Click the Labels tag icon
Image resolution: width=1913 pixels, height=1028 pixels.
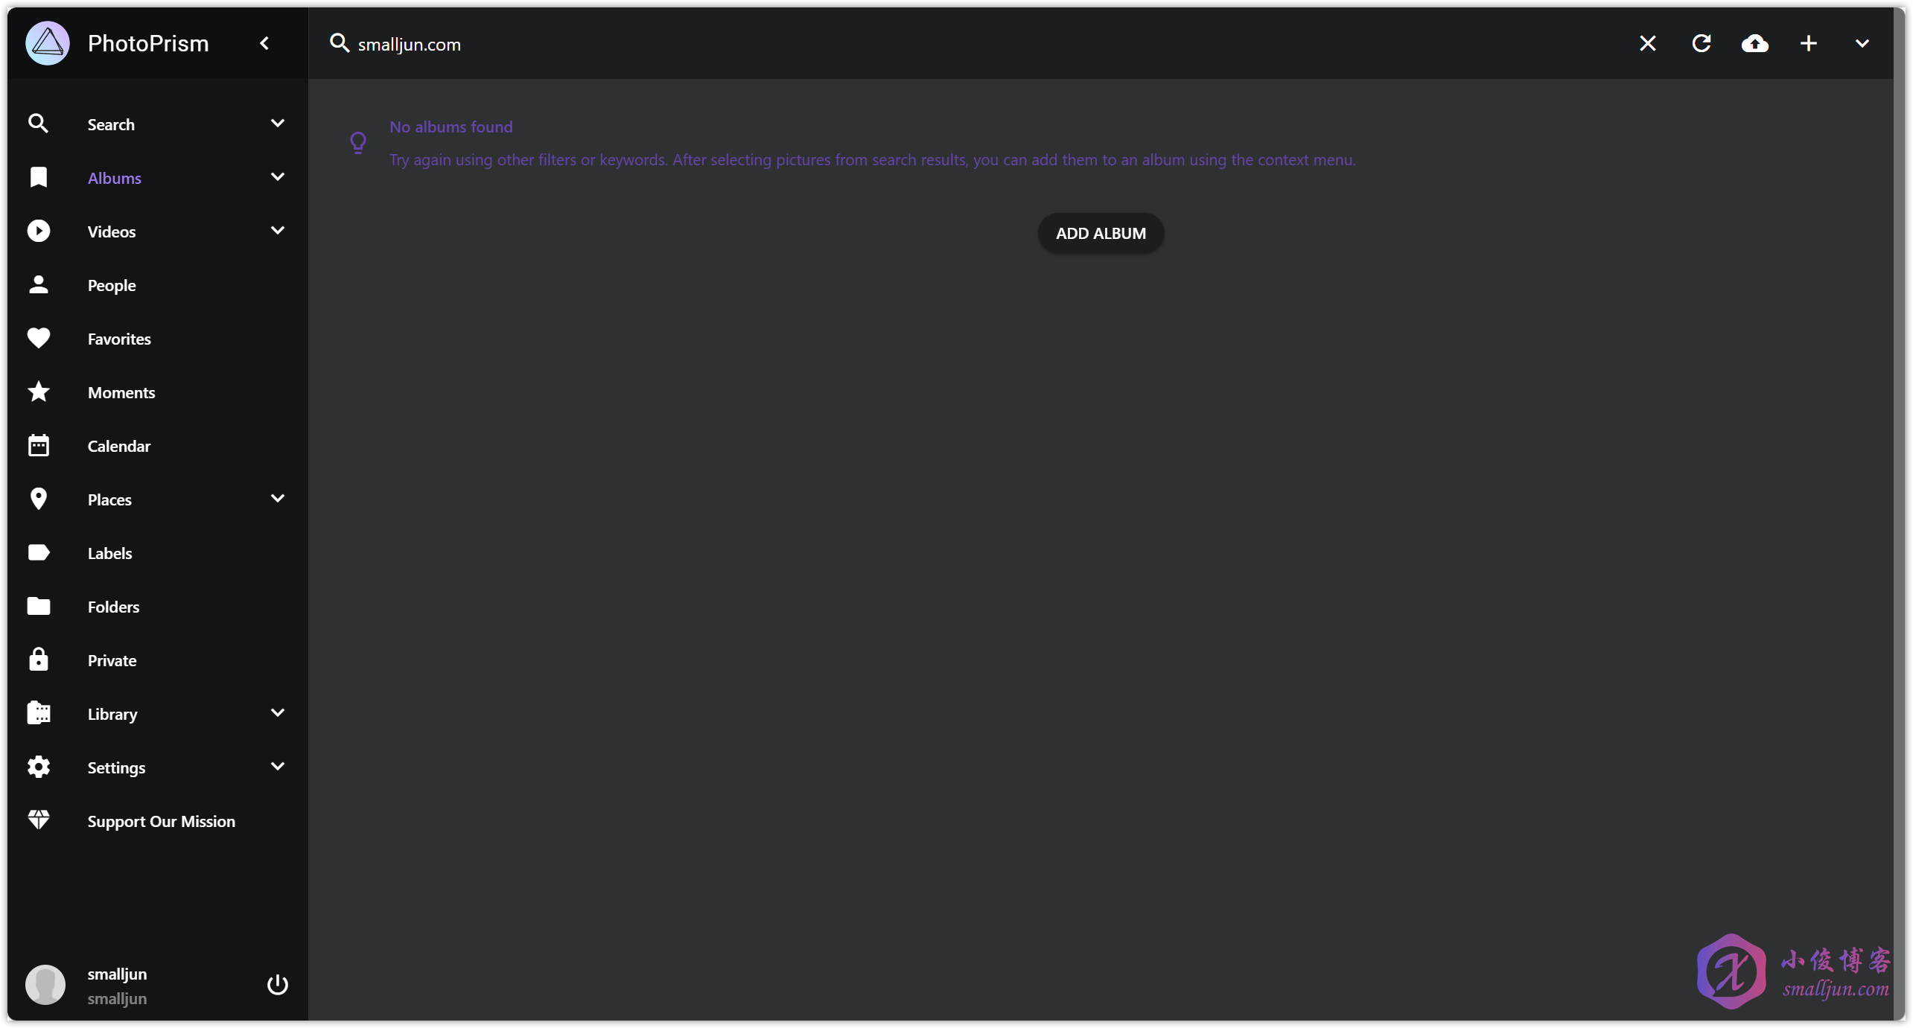[x=38, y=552]
